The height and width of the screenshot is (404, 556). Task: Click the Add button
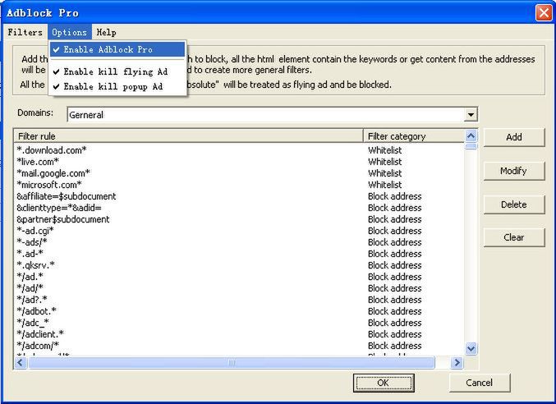[x=514, y=137]
